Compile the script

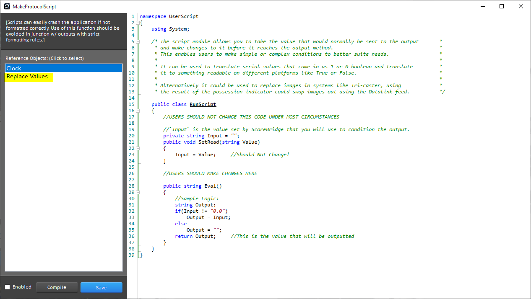point(57,287)
